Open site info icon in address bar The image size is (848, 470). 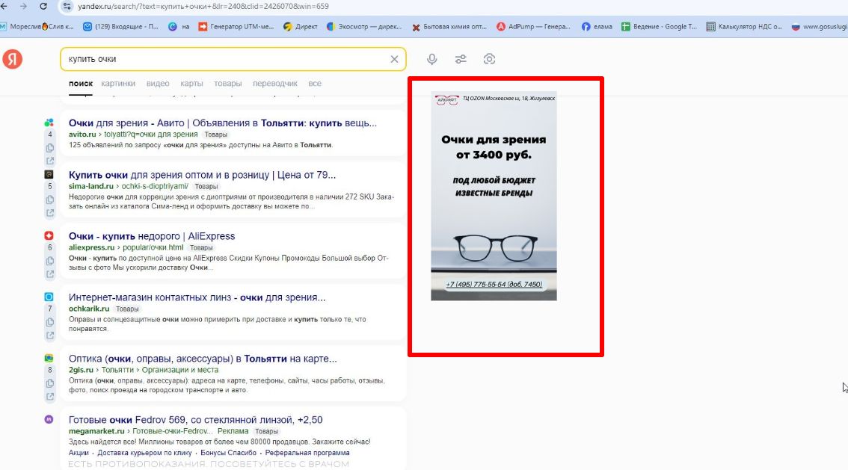click(67, 6)
